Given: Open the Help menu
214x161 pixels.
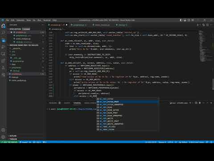Looking at the screenshot, I should tap(54, 20).
